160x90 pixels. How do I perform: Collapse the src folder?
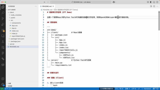[x=9, y=20]
